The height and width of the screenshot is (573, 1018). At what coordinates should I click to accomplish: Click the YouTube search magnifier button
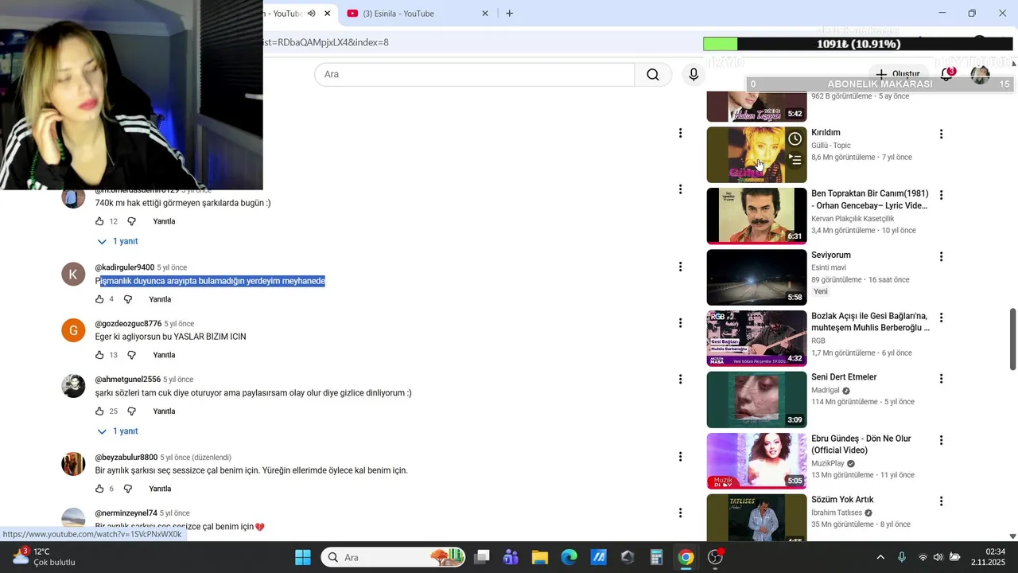(x=653, y=74)
